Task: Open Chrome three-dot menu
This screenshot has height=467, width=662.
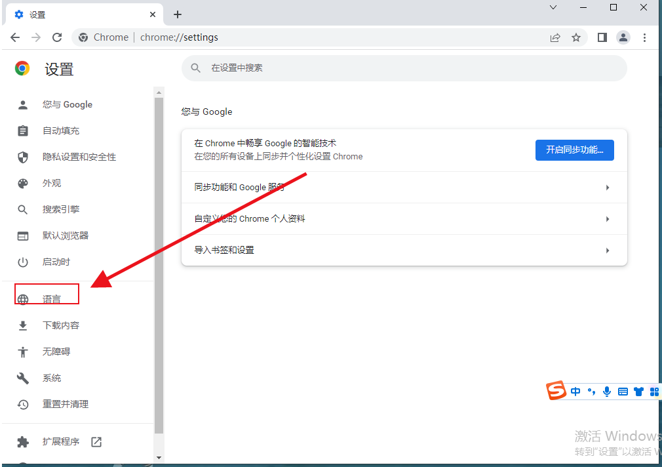Action: [644, 37]
